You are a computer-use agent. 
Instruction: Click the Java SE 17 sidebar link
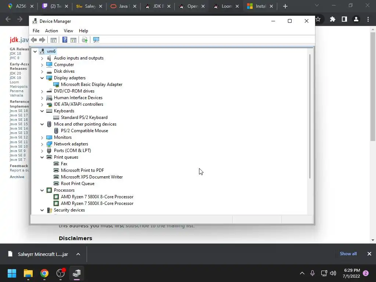pyautogui.click(x=19, y=115)
